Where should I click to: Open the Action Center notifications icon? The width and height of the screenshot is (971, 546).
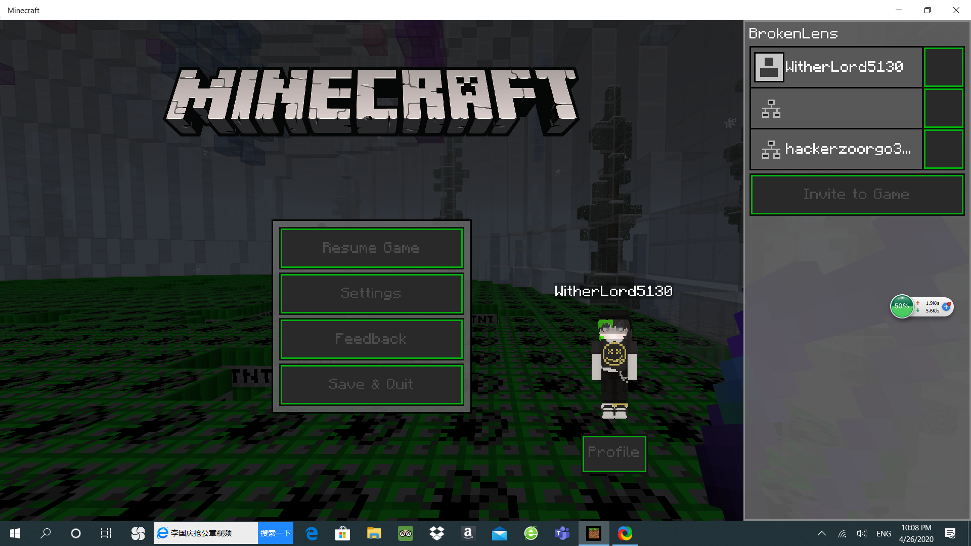(x=950, y=533)
